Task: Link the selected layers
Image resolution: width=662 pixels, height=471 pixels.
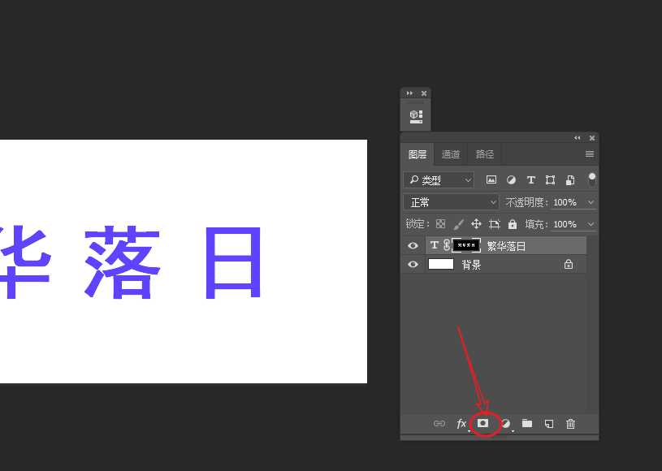Action: tap(439, 423)
